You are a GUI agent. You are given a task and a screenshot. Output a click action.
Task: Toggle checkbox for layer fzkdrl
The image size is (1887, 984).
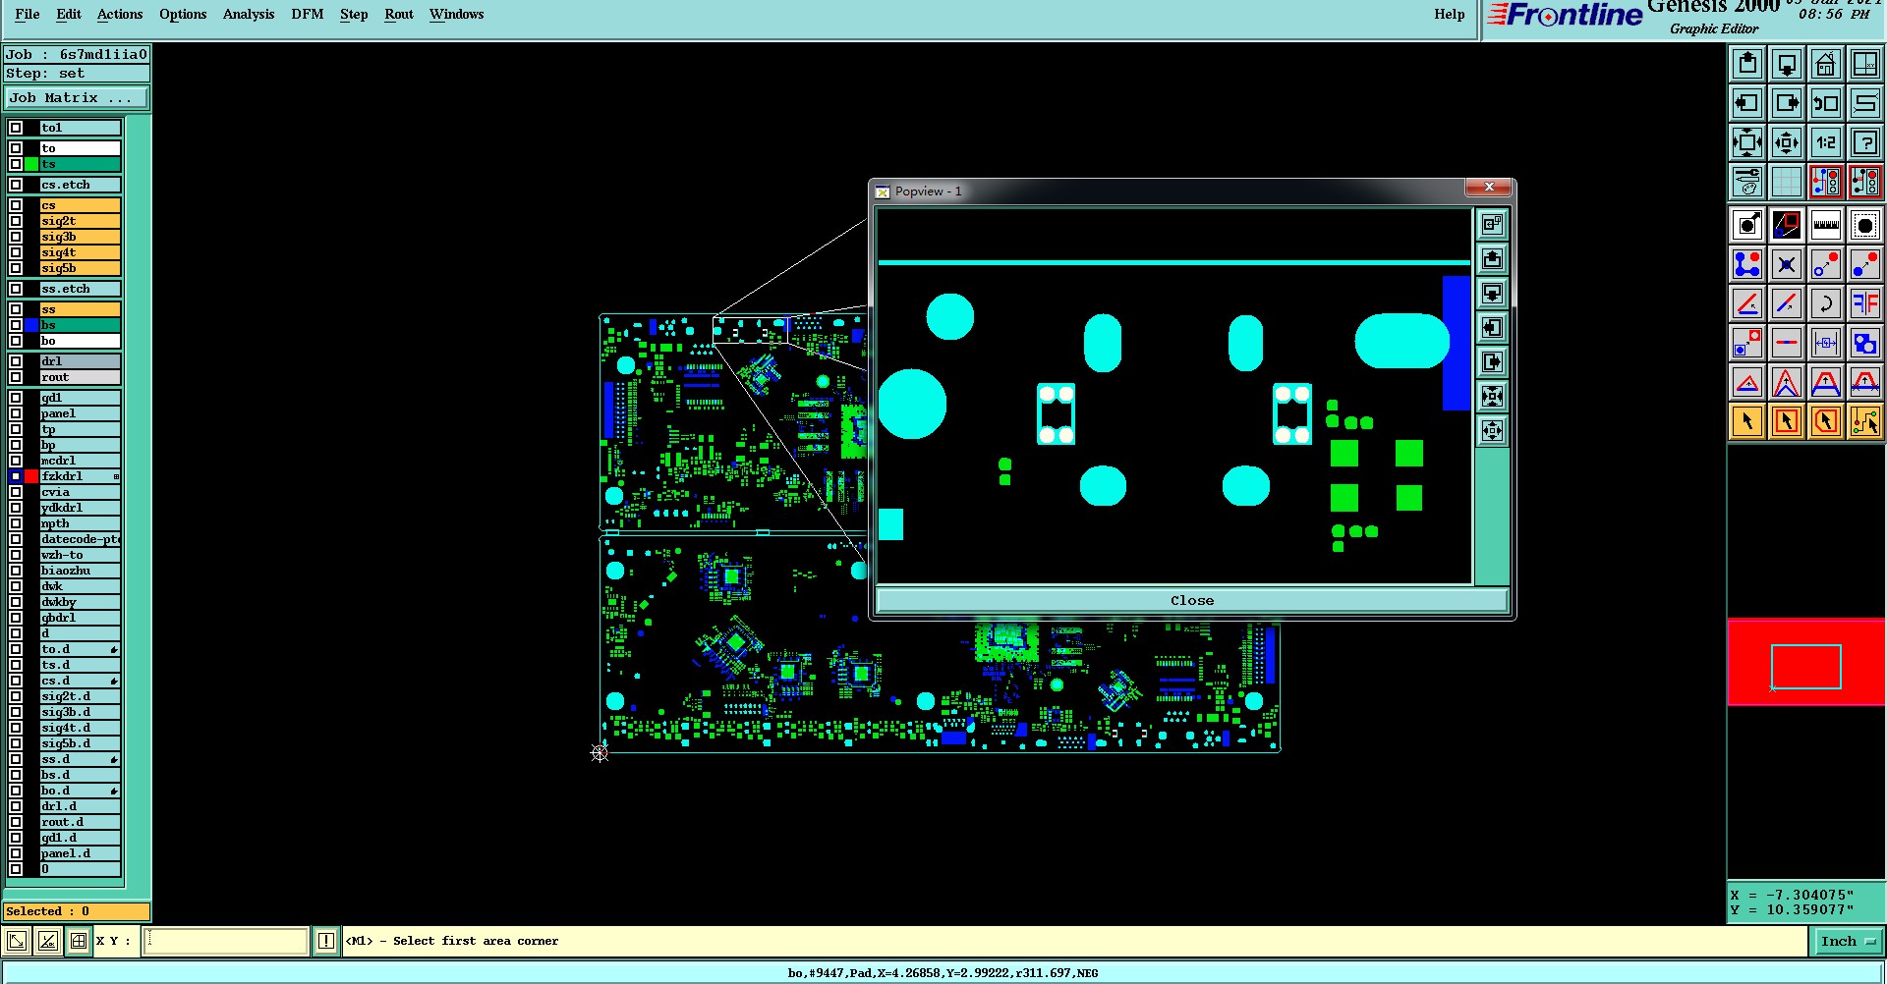coord(16,476)
